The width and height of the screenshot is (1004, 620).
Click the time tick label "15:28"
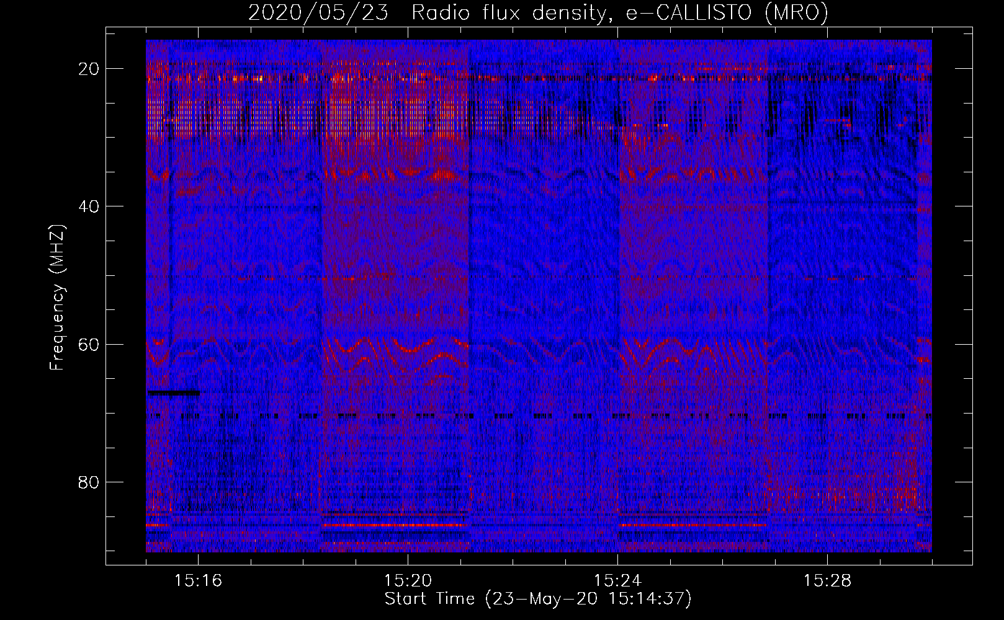[827, 581]
